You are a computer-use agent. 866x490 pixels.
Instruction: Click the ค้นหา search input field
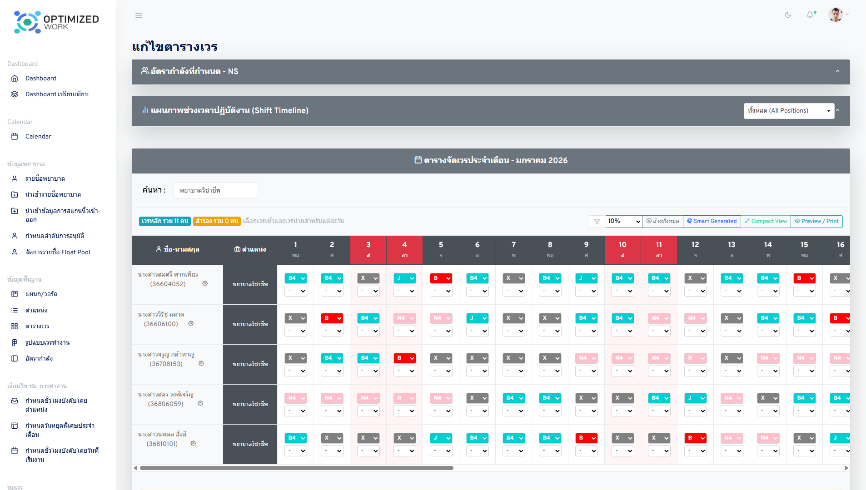pos(215,190)
